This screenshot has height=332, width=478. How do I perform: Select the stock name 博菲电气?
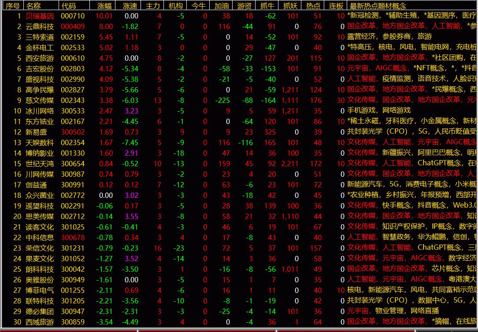click(40, 290)
